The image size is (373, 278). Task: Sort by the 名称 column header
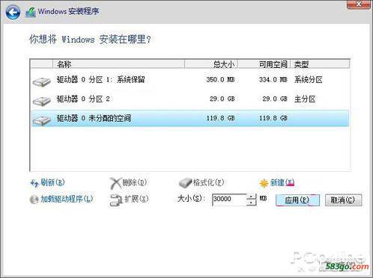[x=118, y=64]
